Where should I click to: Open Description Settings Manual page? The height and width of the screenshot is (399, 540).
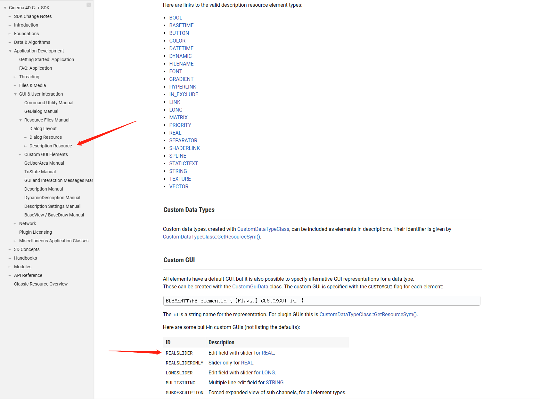tap(52, 206)
